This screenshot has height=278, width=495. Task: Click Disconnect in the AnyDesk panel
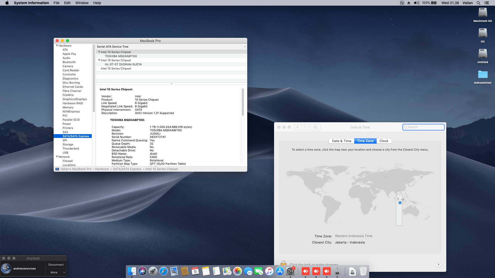click(x=56, y=265)
